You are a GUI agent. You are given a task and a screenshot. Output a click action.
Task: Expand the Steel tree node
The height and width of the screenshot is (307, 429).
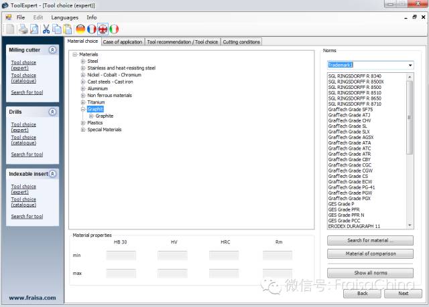tap(83, 61)
